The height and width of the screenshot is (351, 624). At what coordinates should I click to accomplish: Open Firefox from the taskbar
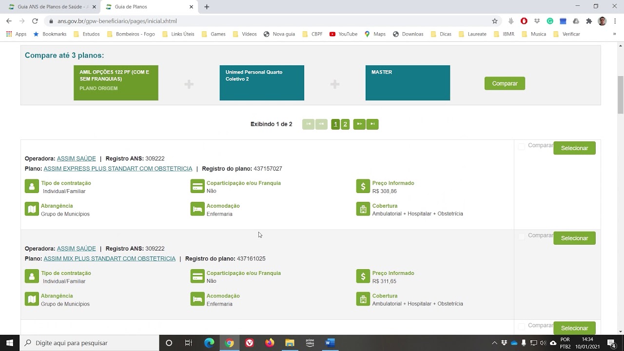tap(270, 343)
